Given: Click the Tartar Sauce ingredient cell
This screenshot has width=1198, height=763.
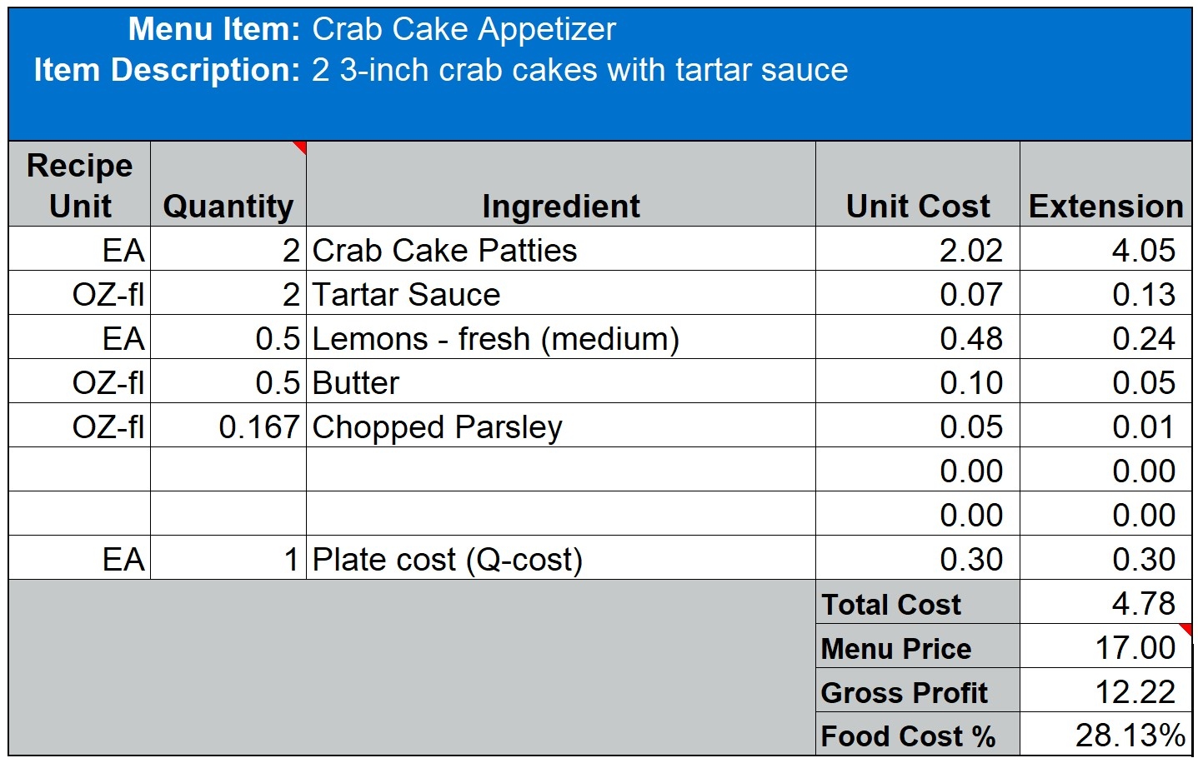Looking at the screenshot, I should click(x=406, y=295).
